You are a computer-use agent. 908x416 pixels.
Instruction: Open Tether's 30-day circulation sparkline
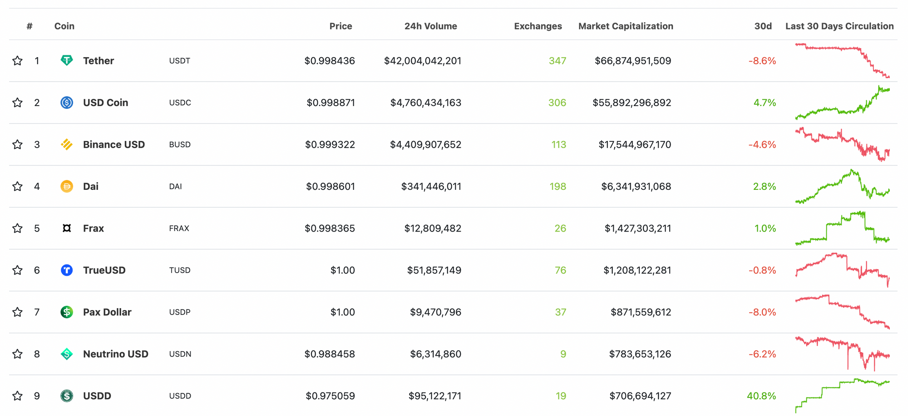[842, 61]
